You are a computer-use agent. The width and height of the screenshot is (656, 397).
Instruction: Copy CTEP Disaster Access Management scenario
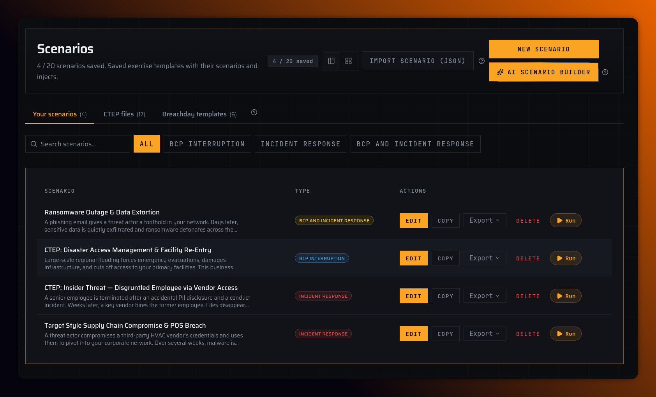click(446, 258)
